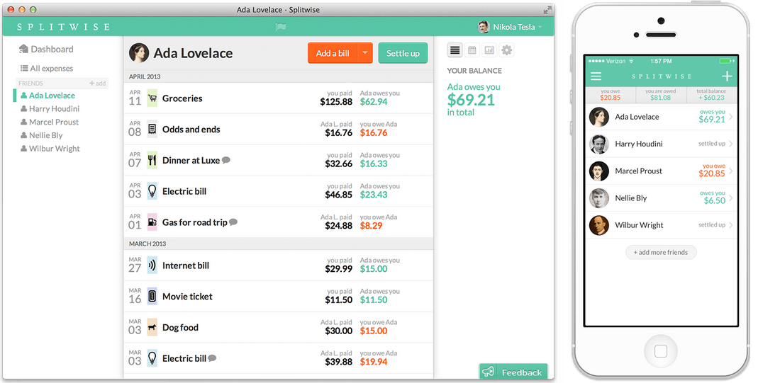Open the Dinner at Luxe expense

tap(279, 160)
